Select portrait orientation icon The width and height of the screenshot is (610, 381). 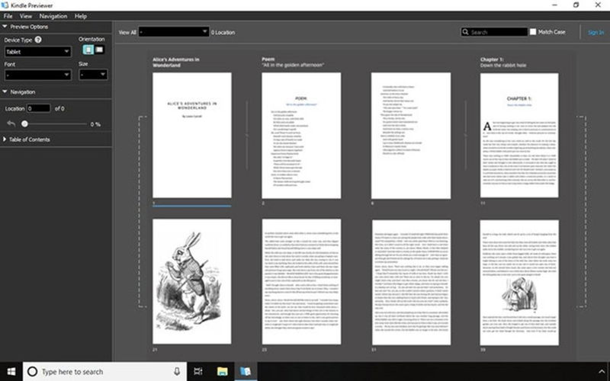click(x=88, y=50)
